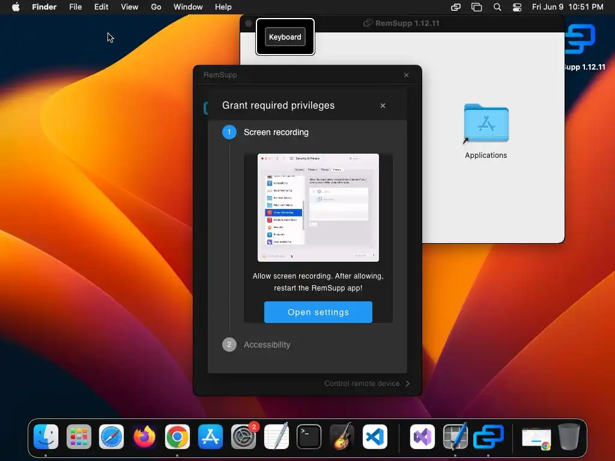This screenshot has height=461, width=615.
Task: Open the Edit menu
Action: tap(101, 7)
